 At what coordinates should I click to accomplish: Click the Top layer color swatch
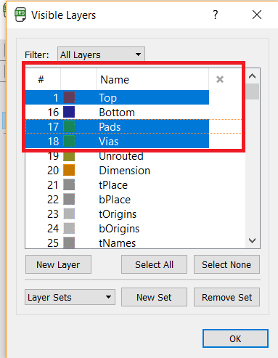(x=69, y=98)
